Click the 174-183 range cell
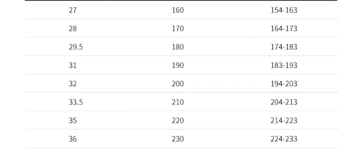This screenshot has height=163, width=363. [284, 47]
